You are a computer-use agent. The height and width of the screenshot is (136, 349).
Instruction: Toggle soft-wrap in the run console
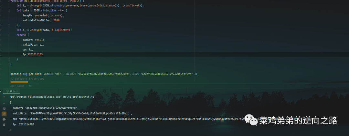coord(4,108)
